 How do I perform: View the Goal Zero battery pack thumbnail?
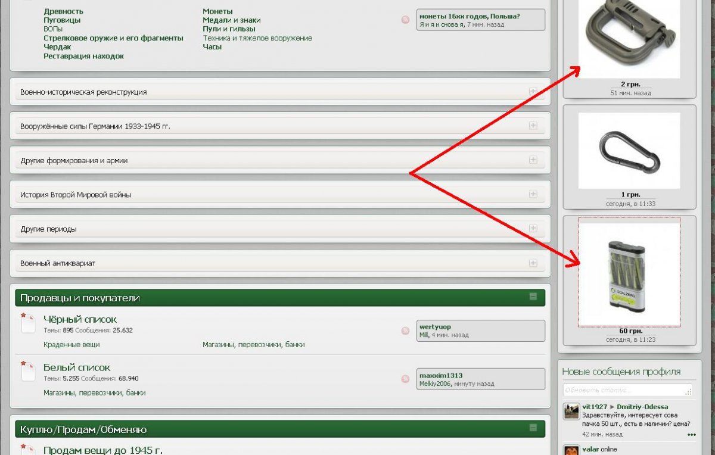tap(629, 272)
